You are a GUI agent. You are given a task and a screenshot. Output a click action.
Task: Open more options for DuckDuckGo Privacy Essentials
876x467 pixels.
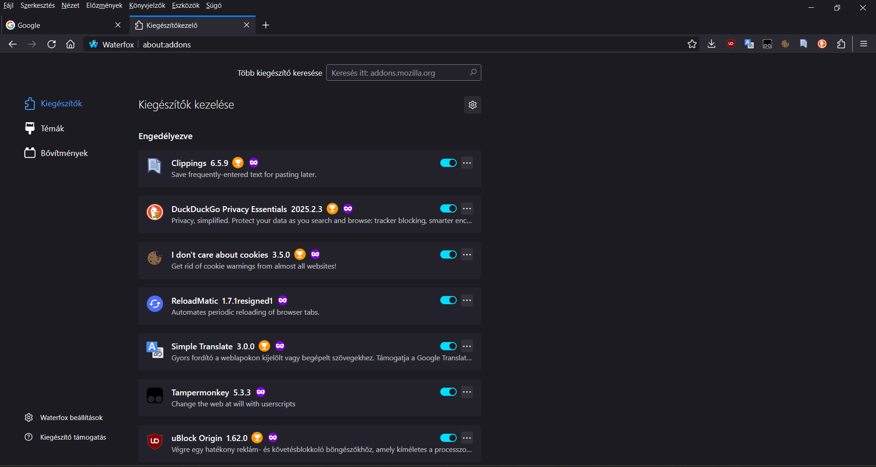[x=467, y=208]
